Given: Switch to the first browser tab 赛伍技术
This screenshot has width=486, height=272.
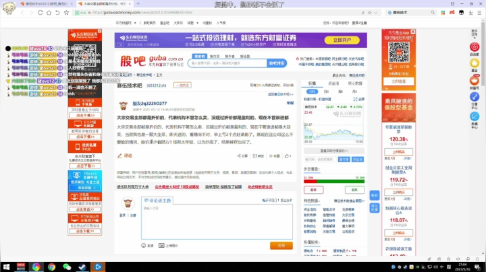Looking at the screenshot, I should (46, 4).
